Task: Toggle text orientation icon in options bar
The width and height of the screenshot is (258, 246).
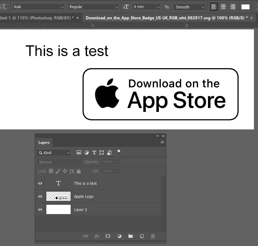Action: point(3,7)
